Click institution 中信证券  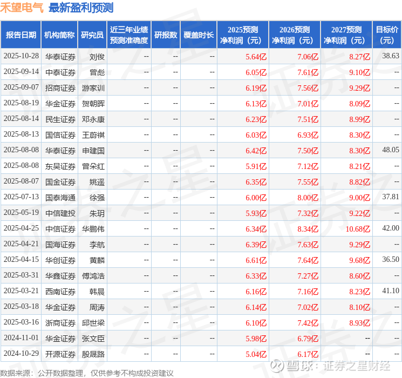tap(60, 229)
